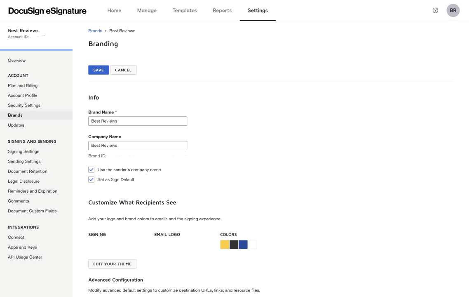
Task: Click the BR account avatar
Action: click(x=453, y=10)
